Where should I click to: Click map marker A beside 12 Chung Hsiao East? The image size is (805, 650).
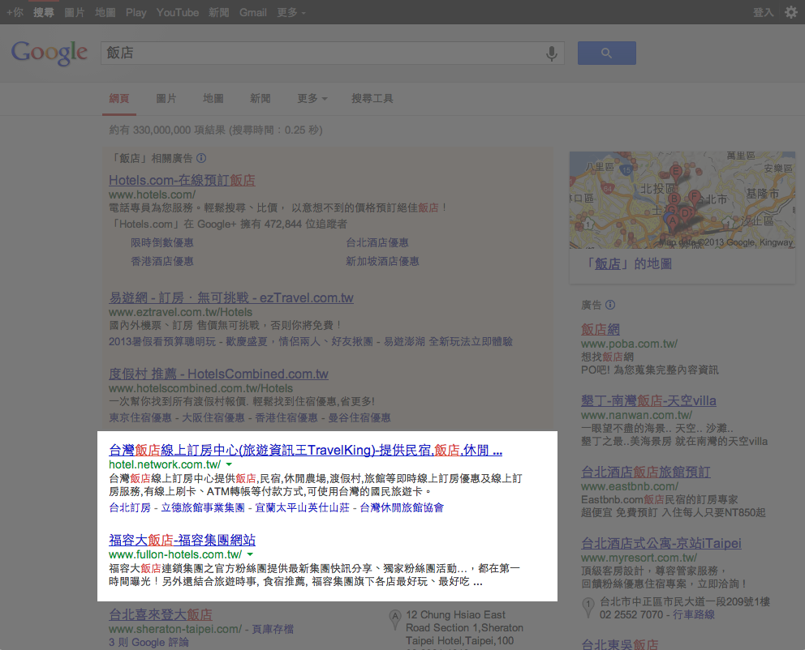click(x=395, y=619)
